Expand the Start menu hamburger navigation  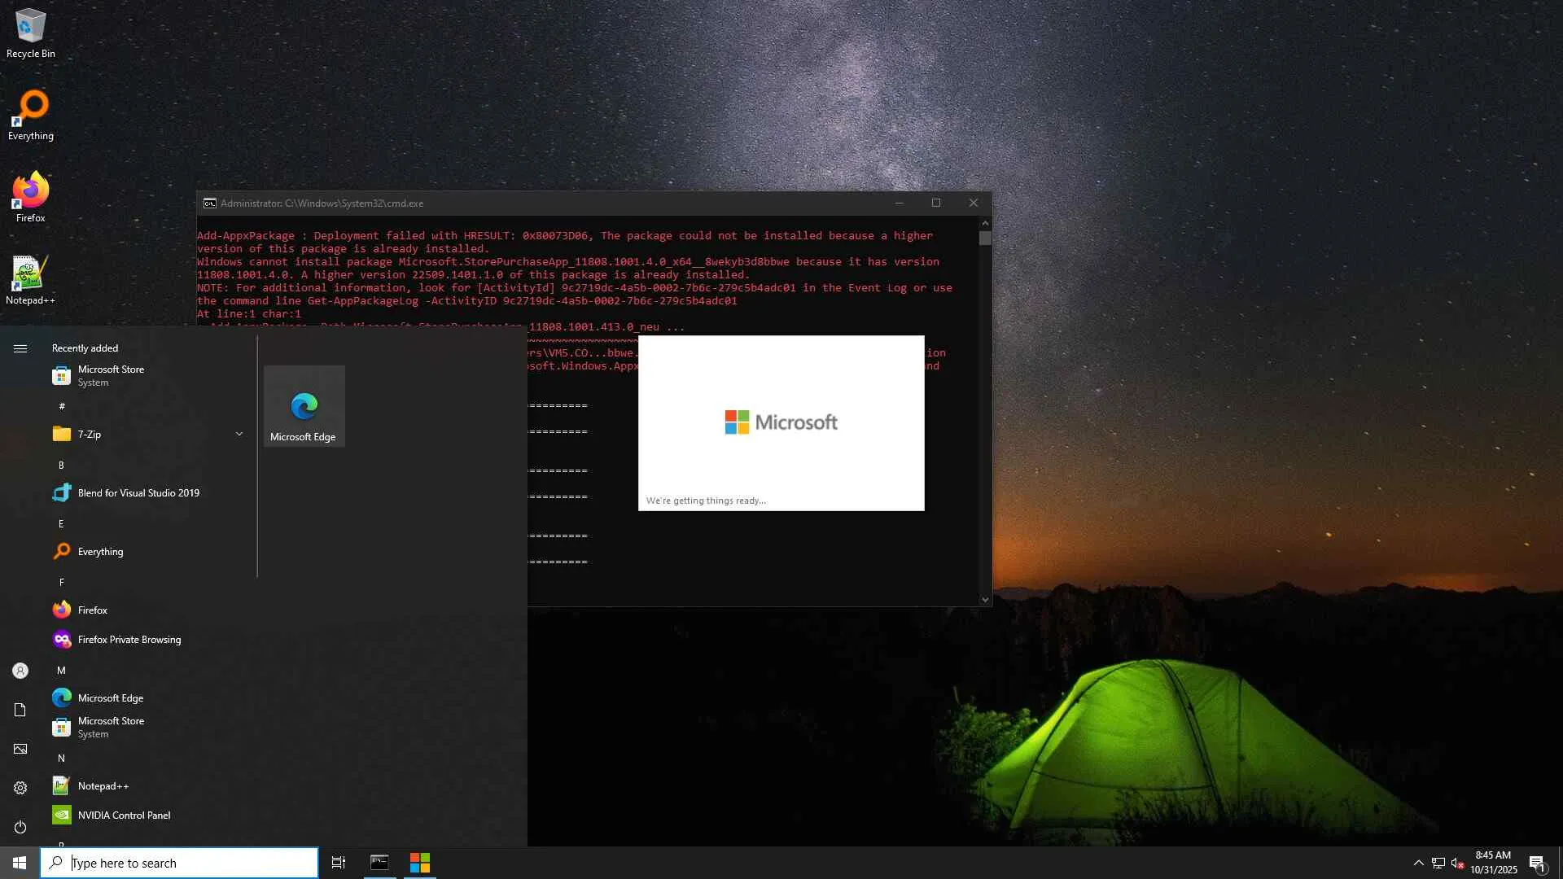[x=20, y=348]
